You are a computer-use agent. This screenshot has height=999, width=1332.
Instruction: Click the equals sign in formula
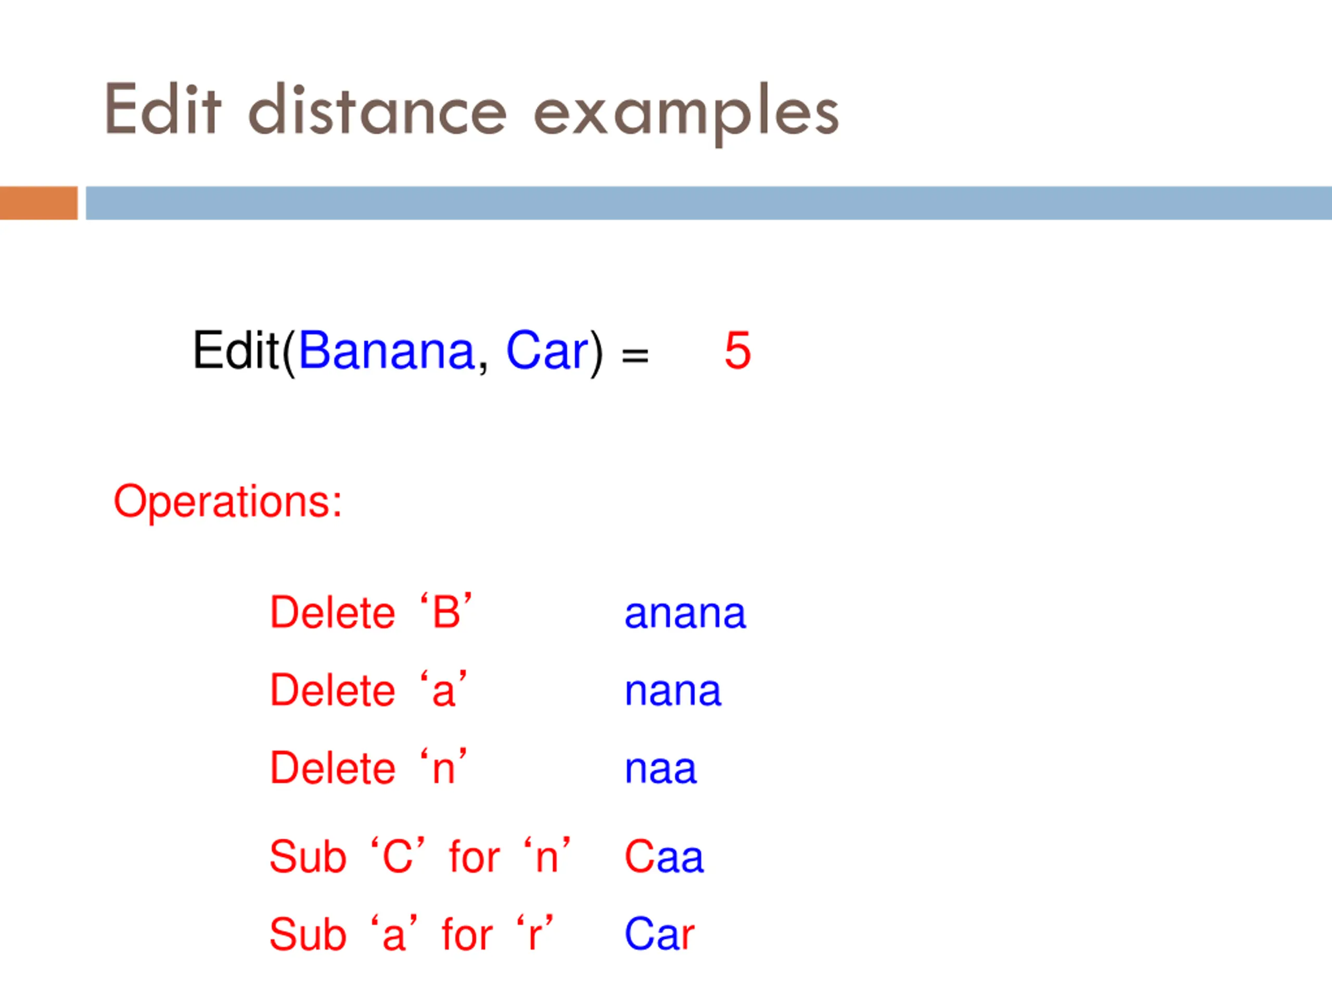pos(635,355)
